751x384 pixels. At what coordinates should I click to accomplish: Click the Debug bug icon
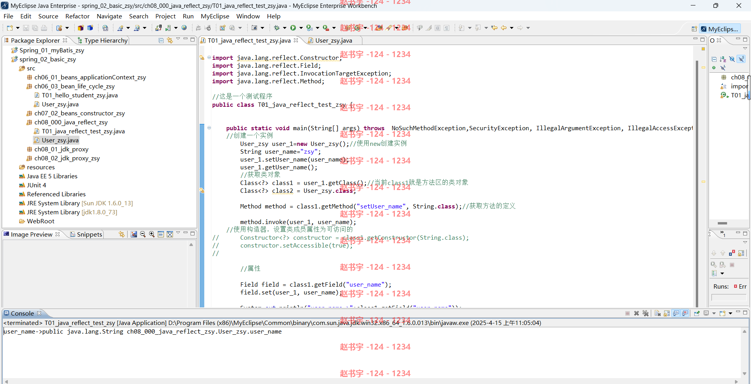pos(277,28)
